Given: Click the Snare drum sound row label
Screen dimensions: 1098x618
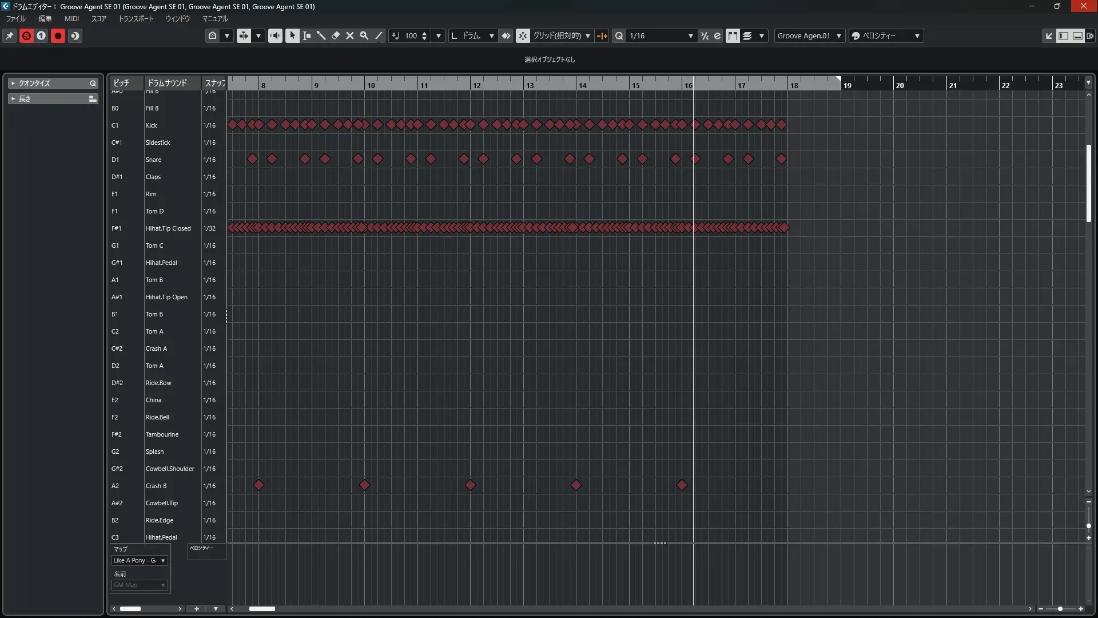Looking at the screenshot, I should [x=153, y=160].
